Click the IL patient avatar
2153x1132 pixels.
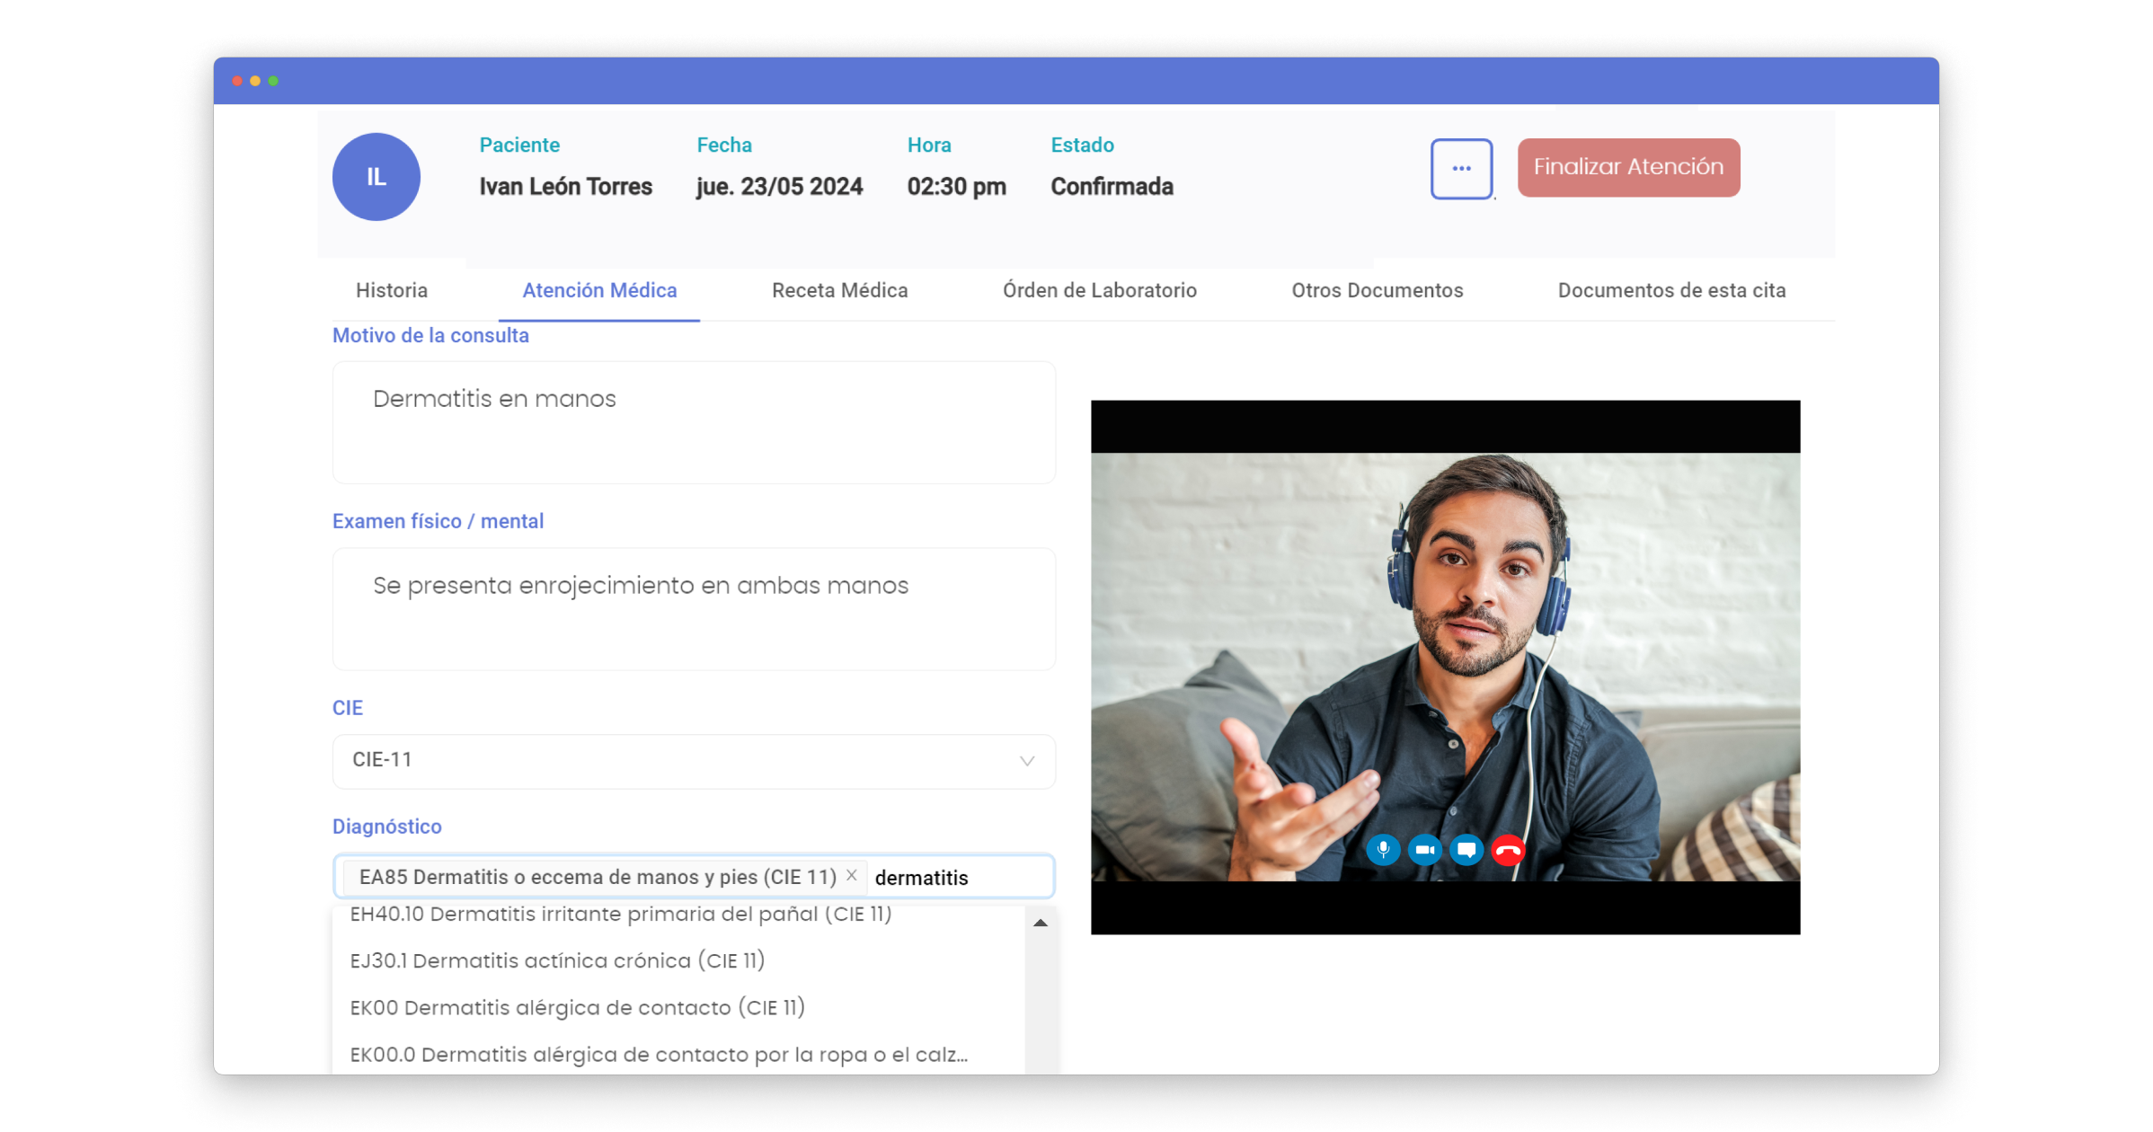pyautogui.click(x=377, y=177)
